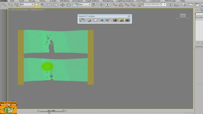Open the Modifier List dropdown
The width and height of the screenshot is (203, 114).
click(x=199, y=18)
